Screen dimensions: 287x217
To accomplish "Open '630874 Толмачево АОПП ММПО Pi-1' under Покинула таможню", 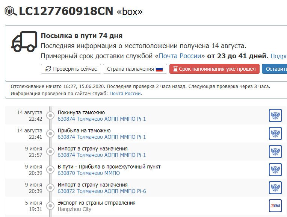I will click(x=101, y=119).
